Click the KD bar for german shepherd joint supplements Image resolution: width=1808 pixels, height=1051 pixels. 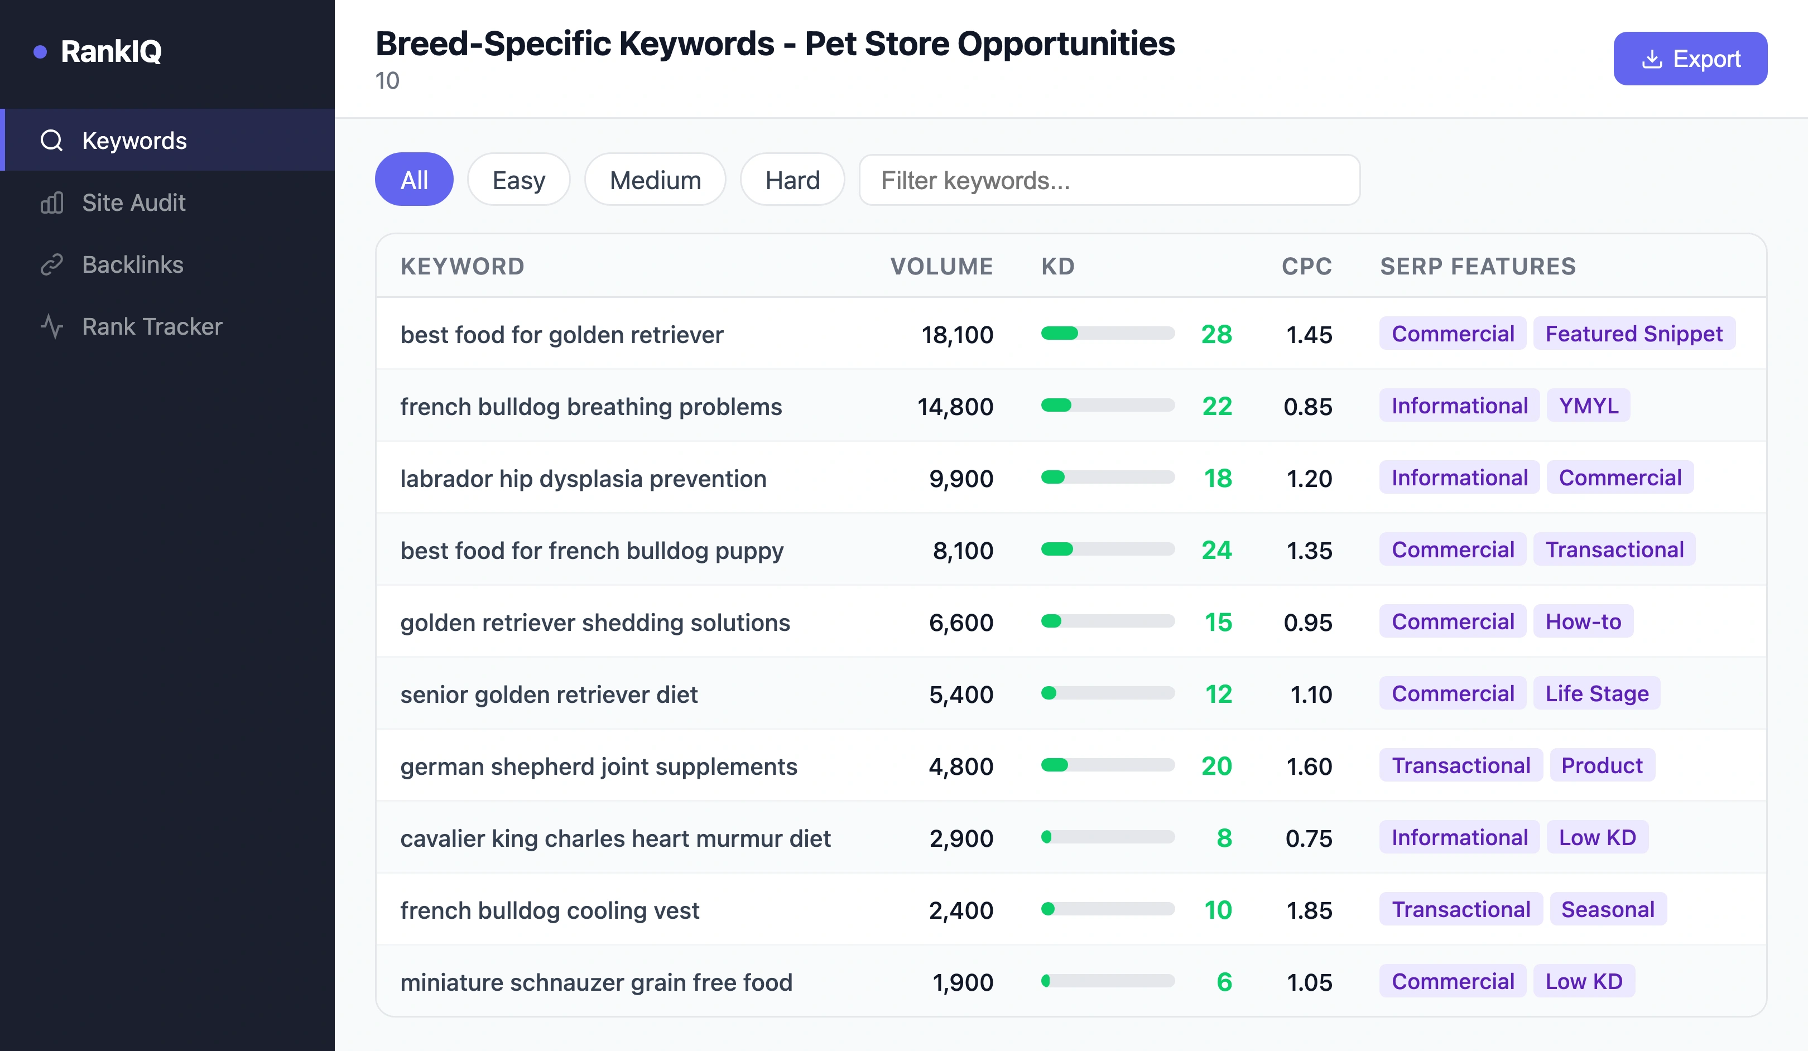[x=1108, y=765]
